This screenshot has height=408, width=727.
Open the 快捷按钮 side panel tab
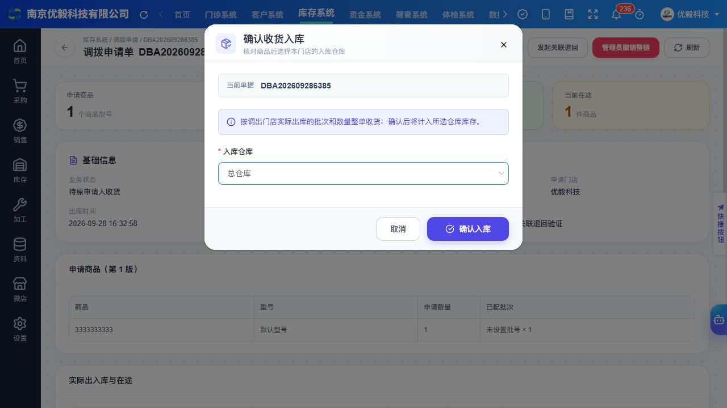pos(720,224)
